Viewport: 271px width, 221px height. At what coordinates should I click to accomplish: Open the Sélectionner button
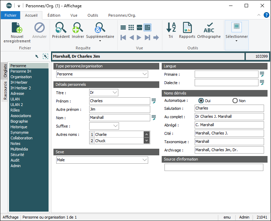tap(237, 31)
